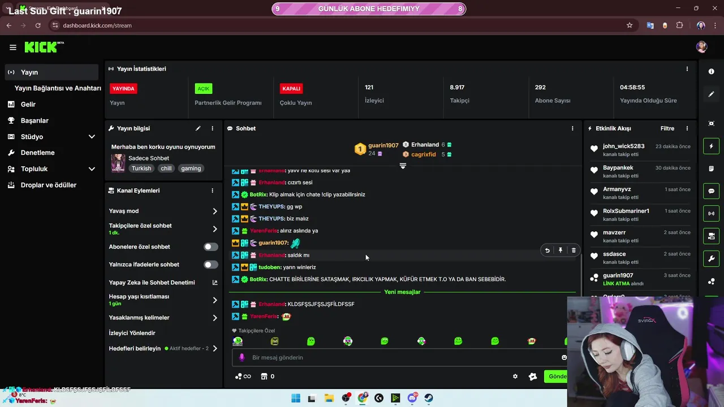Click the screen capture icon in right rail
724x407 pixels.
coord(711,123)
